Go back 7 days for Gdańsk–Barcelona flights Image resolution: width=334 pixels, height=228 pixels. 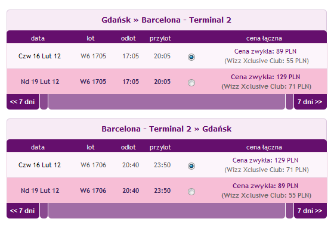pos(23,102)
